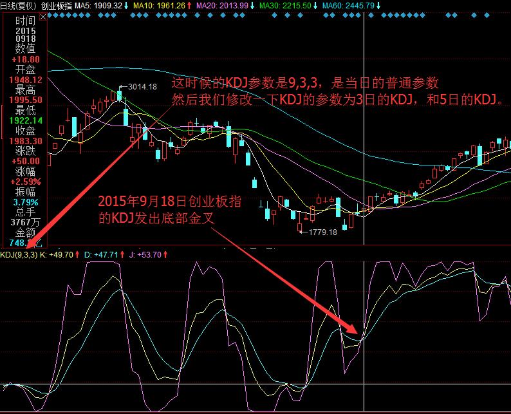This screenshot has height=414, width=511.
Task: Click the 收盘 value 1983.30
Action: tap(26, 141)
